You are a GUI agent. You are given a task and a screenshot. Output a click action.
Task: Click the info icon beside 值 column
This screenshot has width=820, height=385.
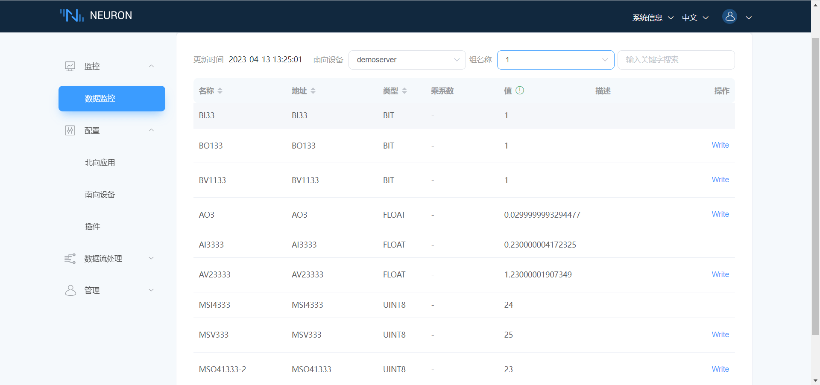[x=520, y=90]
